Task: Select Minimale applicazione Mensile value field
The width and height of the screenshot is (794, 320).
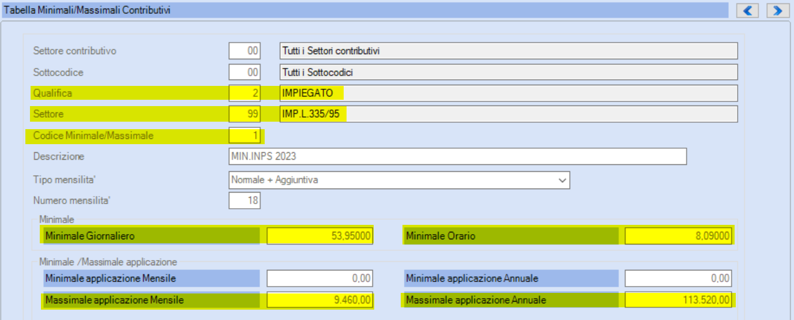Action: pos(320,278)
